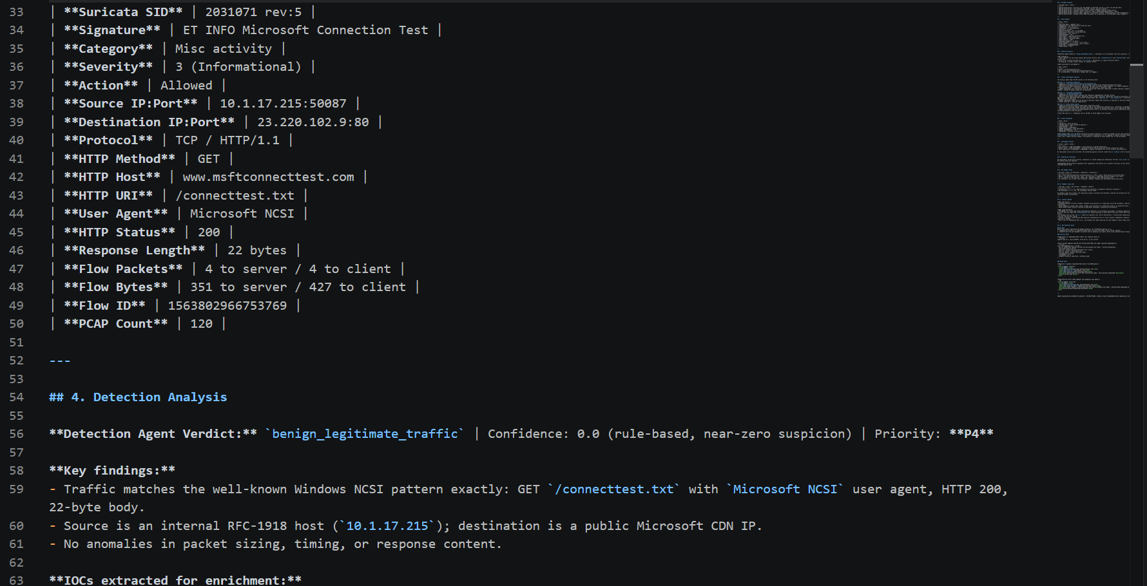Click the User Agent value Microsoft NCSI on line 44
The width and height of the screenshot is (1147, 586).
[x=242, y=214]
